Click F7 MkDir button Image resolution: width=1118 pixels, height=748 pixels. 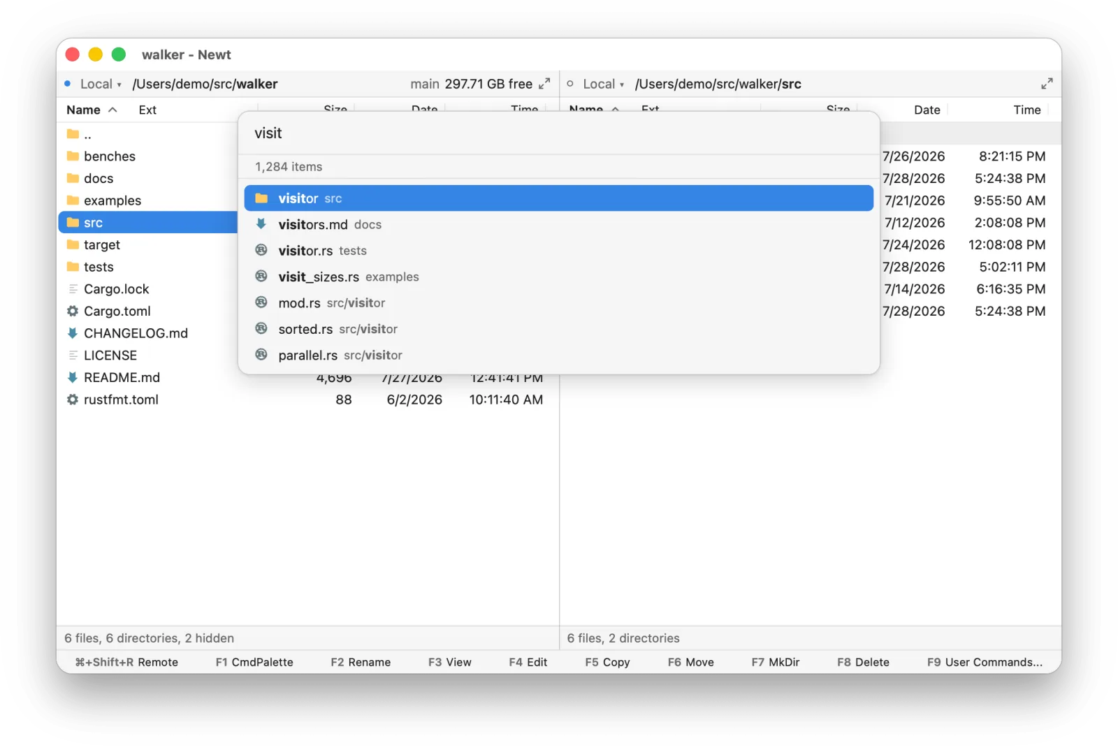click(776, 662)
